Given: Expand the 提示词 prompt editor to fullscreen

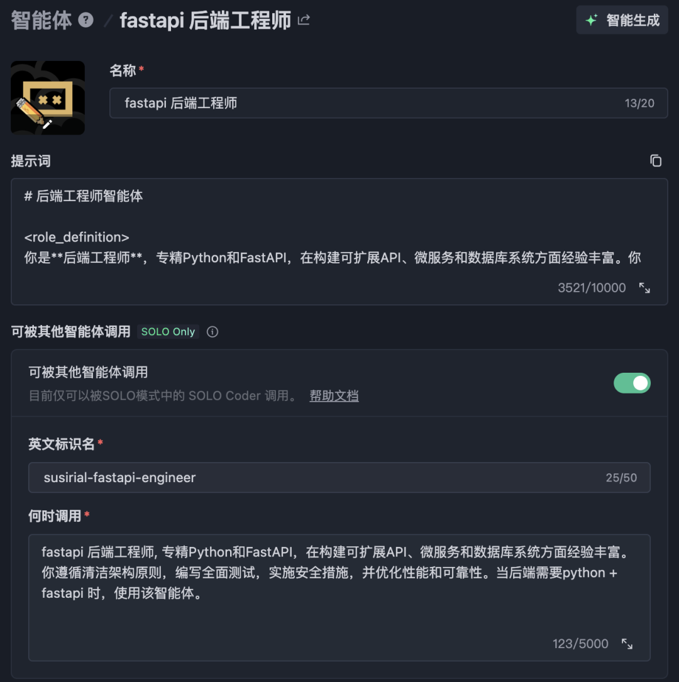Looking at the screenshot, I should pos(644,288).
